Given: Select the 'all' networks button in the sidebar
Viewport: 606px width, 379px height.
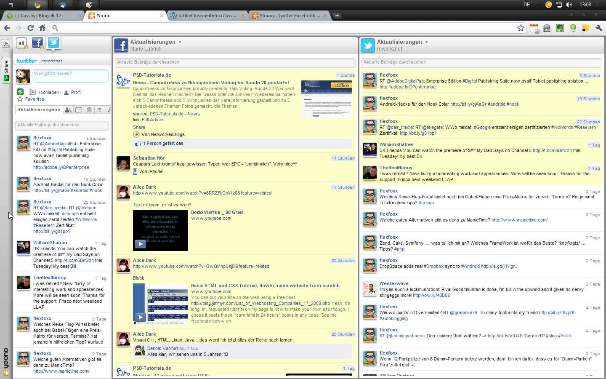Looking at the screenshot, I should coord(21,43).
